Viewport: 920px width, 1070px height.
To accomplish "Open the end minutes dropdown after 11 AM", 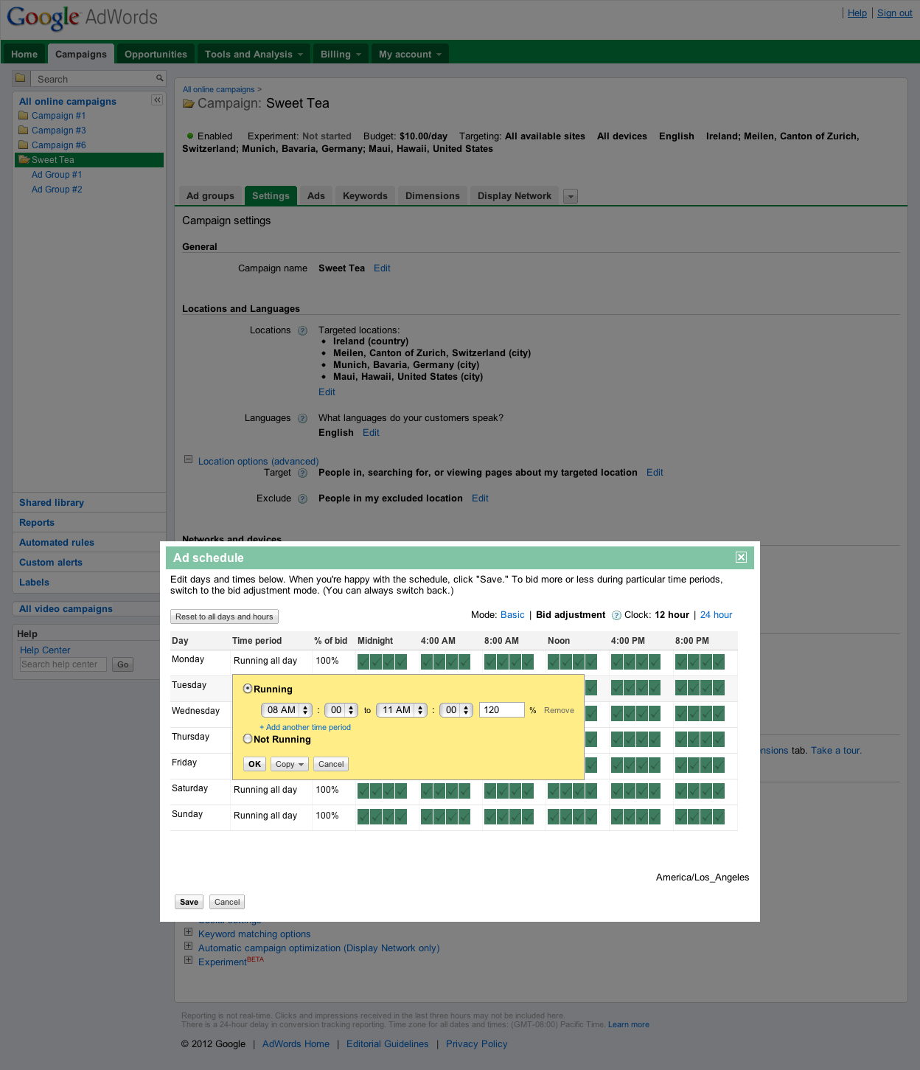I will click(x=456, y=710).
